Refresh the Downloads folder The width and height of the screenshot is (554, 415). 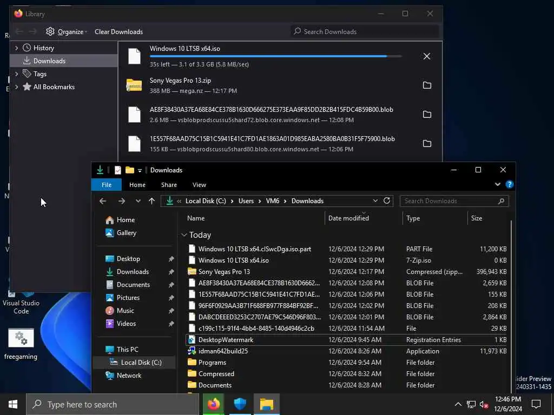(x=387, y=201)
